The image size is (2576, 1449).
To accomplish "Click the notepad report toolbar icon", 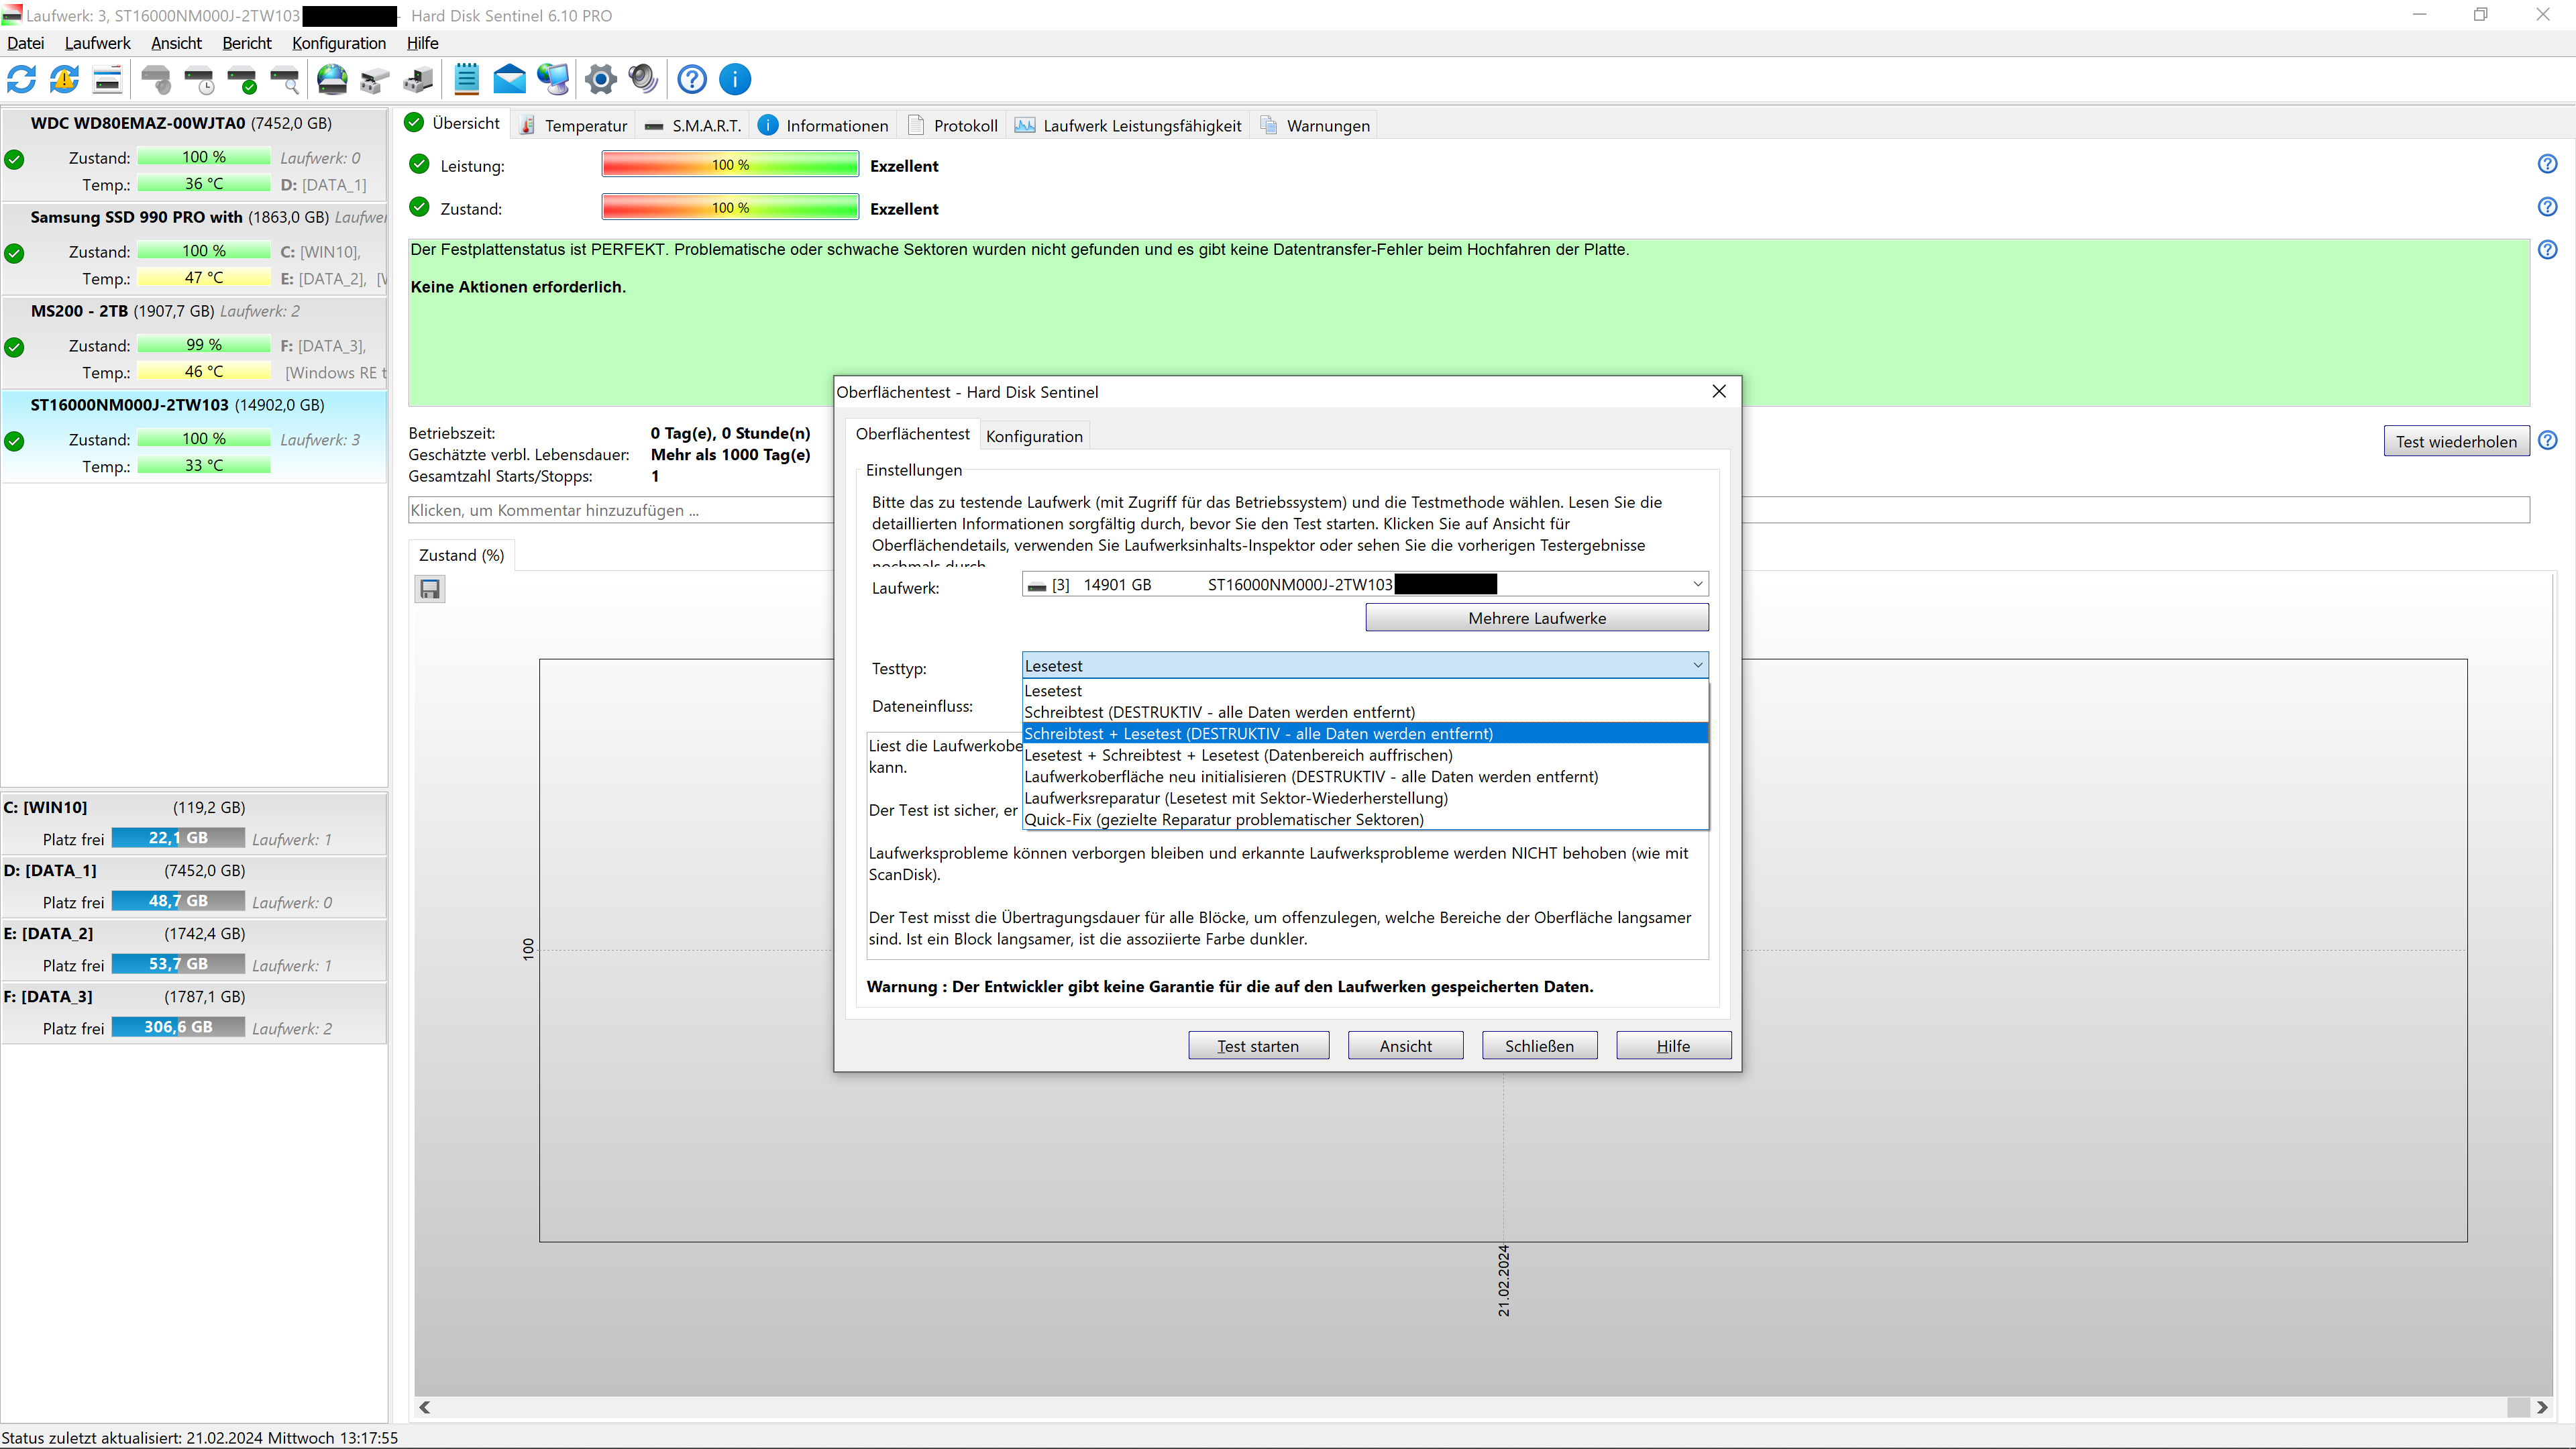I will pyautogui.click(x=466, y=79).
